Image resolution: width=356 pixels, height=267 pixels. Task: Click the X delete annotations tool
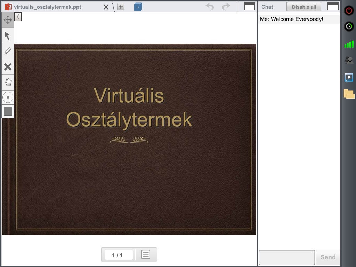[x=8, y=67]
